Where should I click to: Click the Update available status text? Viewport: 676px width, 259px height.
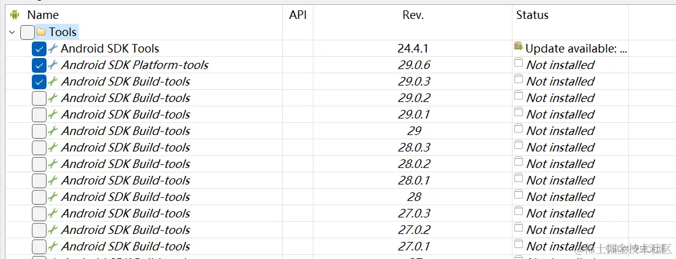pos(576,49)
